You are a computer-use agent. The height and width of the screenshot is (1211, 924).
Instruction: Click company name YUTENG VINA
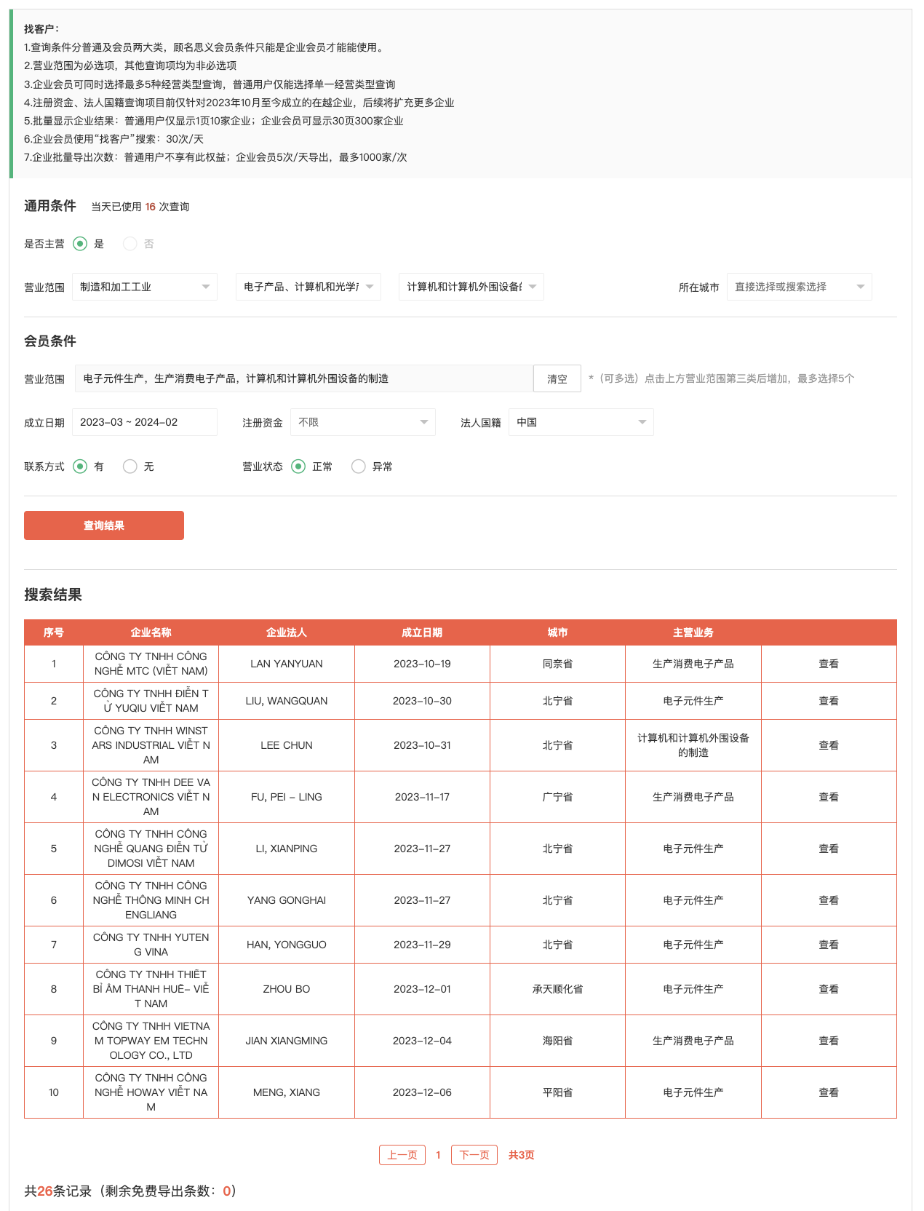[x=151, y=945]
